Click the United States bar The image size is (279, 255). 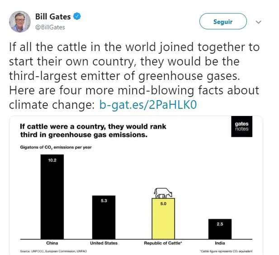104,217
